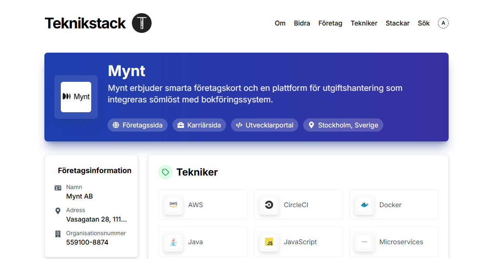Click the globe icon on Företagssida
Viewport: 493px width, 259px height.
116,125
